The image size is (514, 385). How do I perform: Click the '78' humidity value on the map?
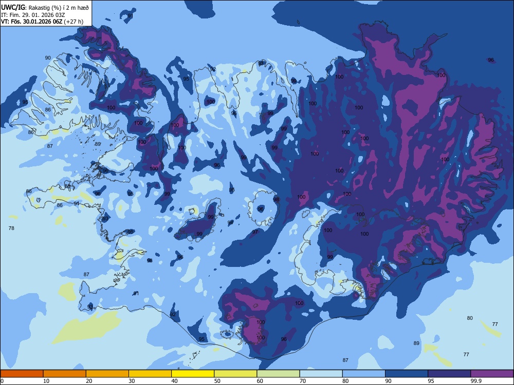[11, 228]
